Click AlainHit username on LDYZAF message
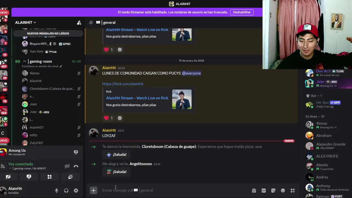The width and height of the screenshot is (352, 198). (x=109, y=130)
